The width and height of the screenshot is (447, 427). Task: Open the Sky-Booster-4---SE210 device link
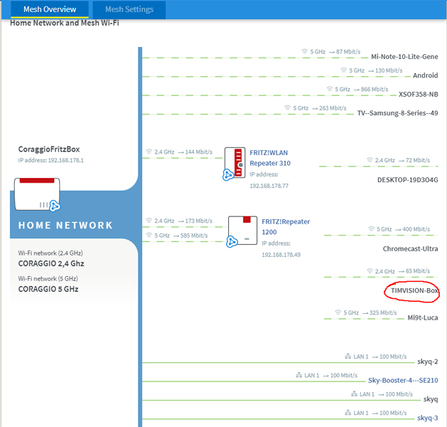pos(403,380)
